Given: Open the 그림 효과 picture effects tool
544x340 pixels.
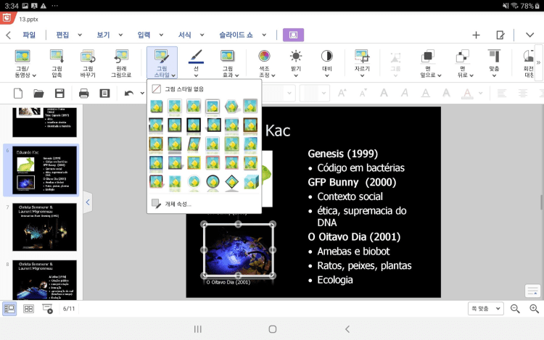Looking at the screenshot, I should click(228, 63).
